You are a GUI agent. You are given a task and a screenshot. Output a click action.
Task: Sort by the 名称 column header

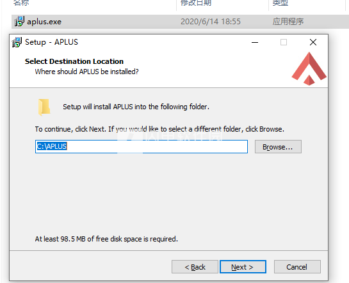21,3
